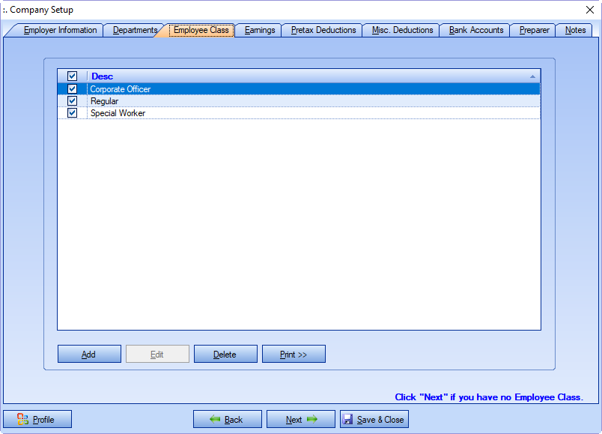Go to the Pretax Deductions tab
The width and height of the screenshot is (602, 434).
[323, 31]
